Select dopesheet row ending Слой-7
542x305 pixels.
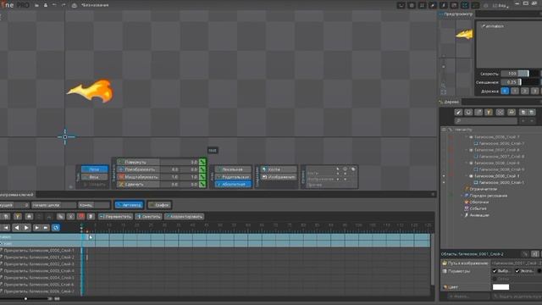[41, 291]
